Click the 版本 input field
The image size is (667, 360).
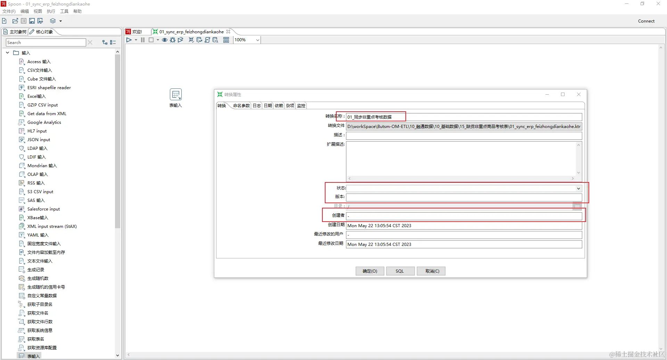click(x=464, y=197)
